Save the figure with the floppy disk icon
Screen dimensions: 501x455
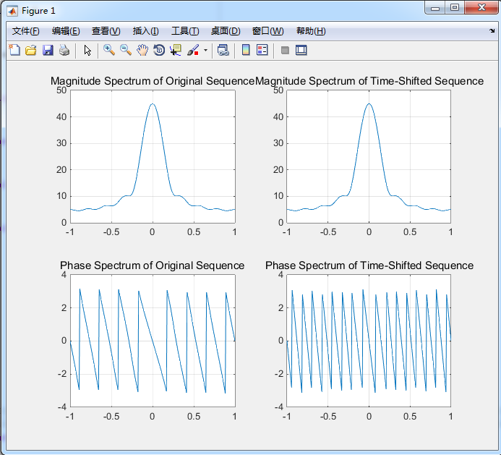pos(48,50)
